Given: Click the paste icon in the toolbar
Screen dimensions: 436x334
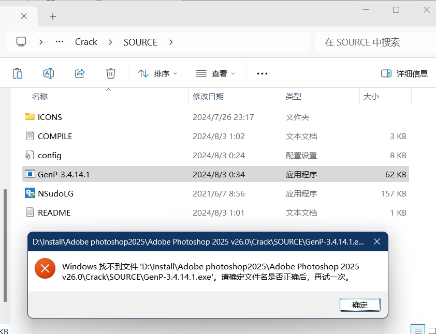Looking at the screenshot, I should pos(18,73).
